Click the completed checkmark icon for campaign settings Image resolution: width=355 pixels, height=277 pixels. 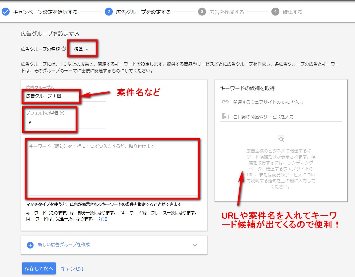coord(5,12)
